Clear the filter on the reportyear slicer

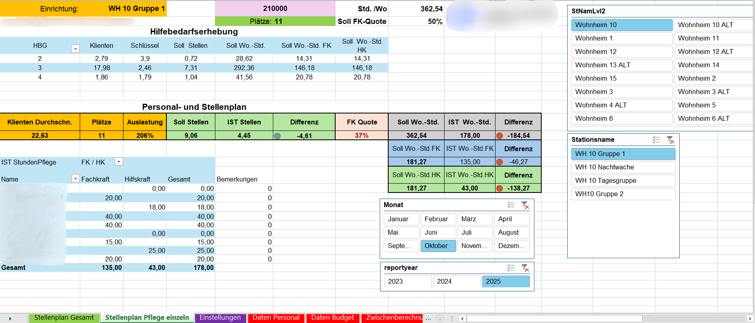[x=525, y=268]
